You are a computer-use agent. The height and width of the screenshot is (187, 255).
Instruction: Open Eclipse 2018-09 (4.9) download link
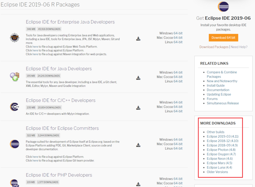point(222,145)
